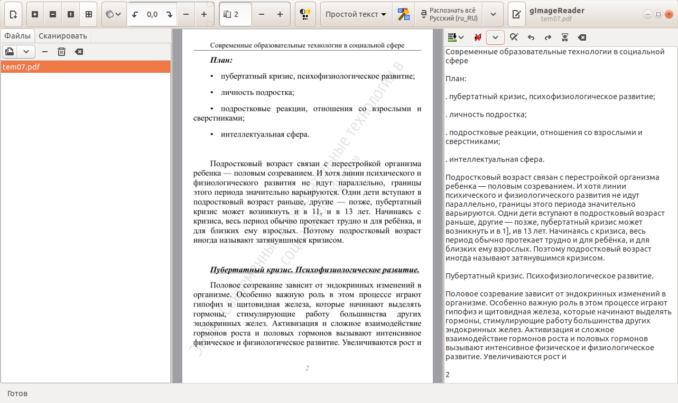Open the append mode dropdown in the output pane

click(456, 37)
